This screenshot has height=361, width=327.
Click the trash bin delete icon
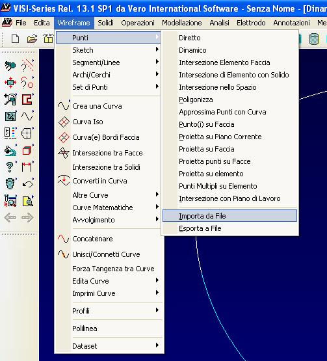[x=10, y=183]
